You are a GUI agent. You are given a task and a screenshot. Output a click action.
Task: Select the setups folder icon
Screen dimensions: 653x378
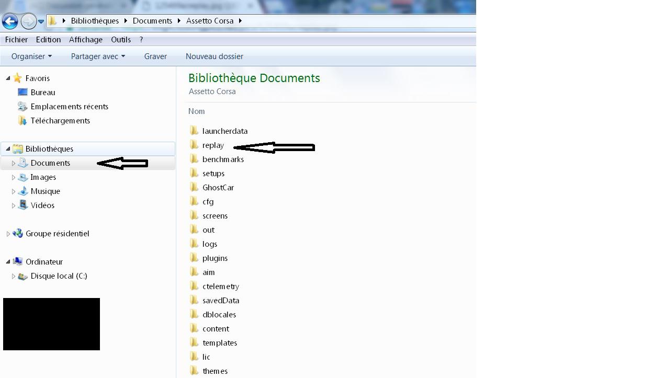[194, 173]
